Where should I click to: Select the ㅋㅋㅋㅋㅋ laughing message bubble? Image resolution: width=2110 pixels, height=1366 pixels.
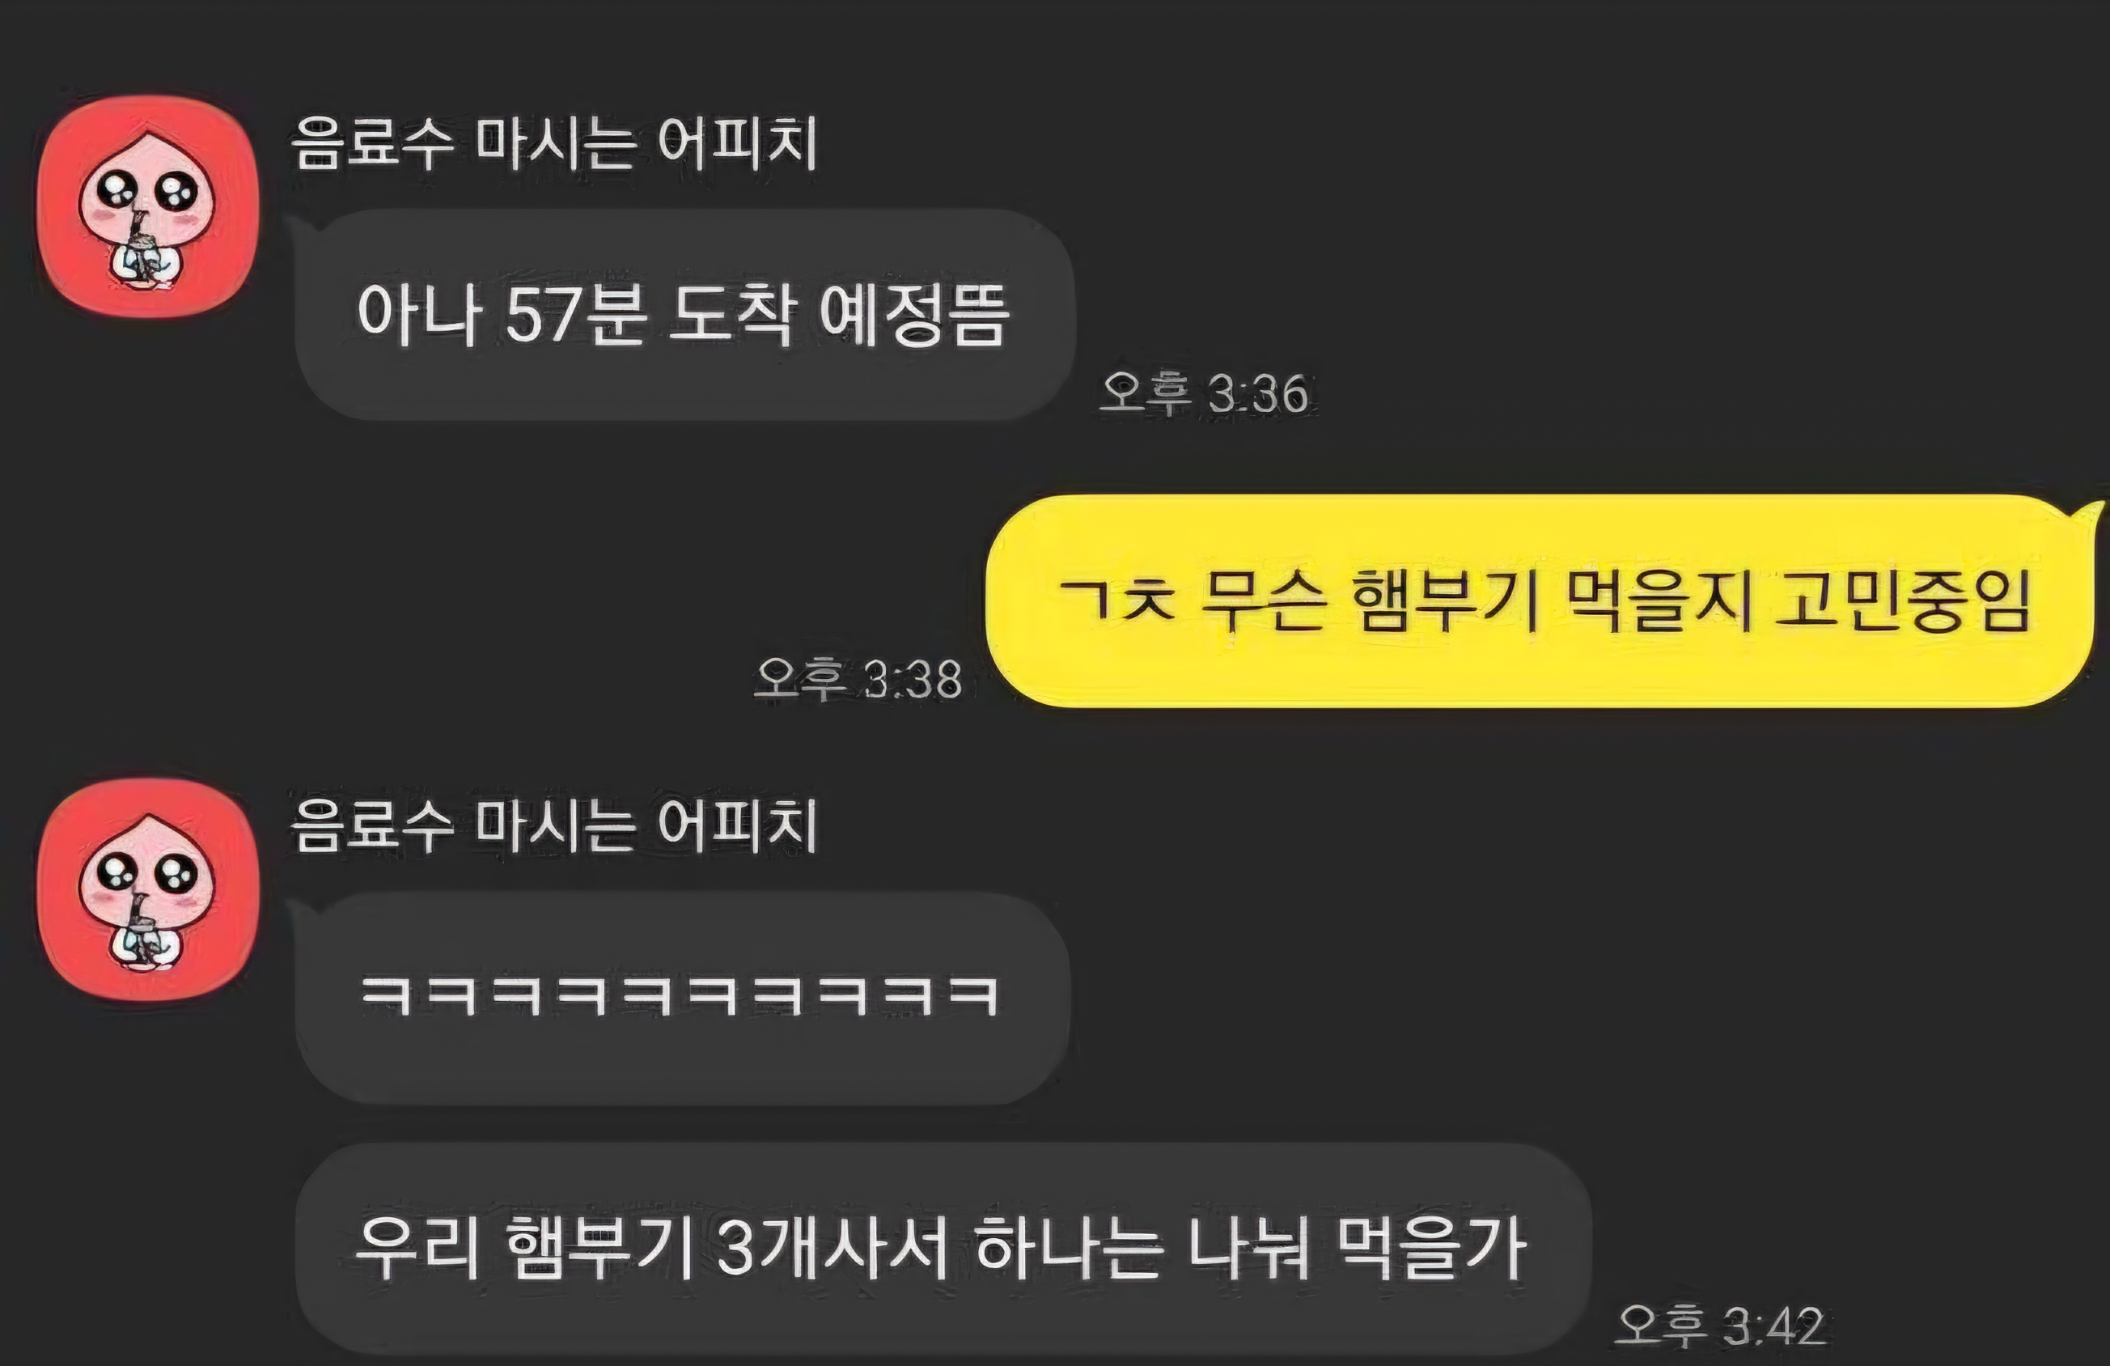[682, 997]
